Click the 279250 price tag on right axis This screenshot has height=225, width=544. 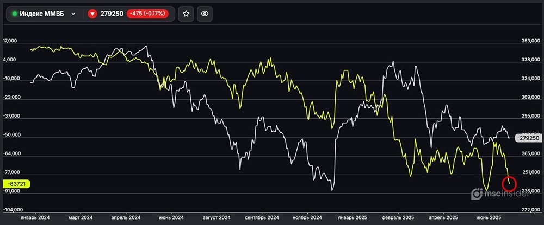coord(529,138)
